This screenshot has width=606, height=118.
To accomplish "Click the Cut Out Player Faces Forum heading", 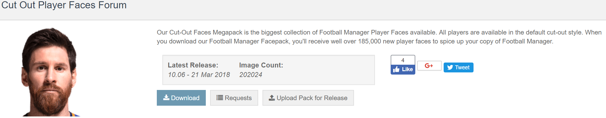I will (x=64, y=5).
